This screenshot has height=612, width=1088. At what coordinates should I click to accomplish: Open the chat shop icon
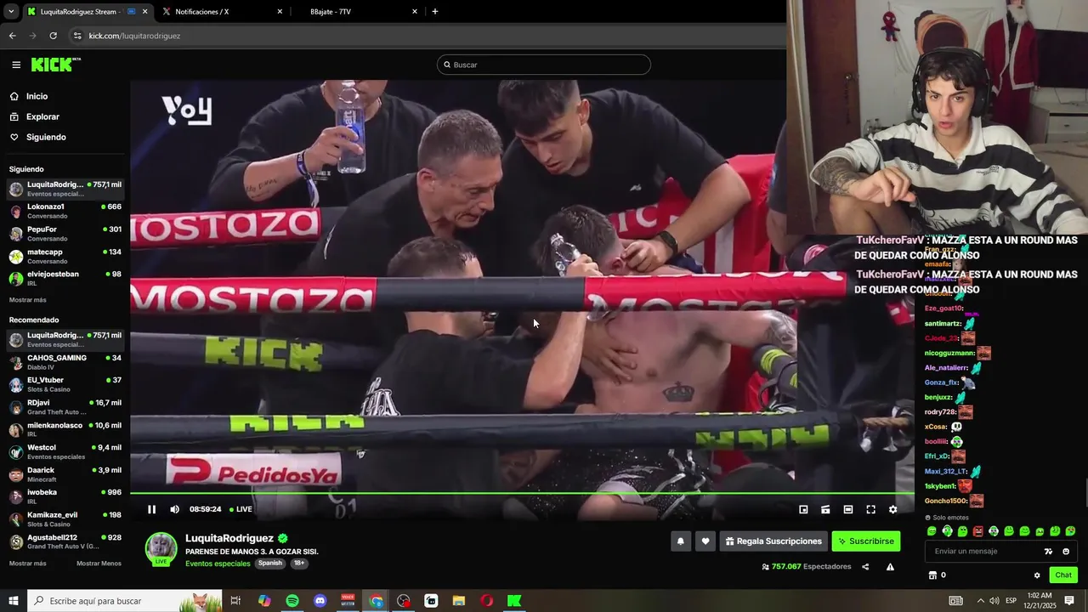[x=932, y=575]
